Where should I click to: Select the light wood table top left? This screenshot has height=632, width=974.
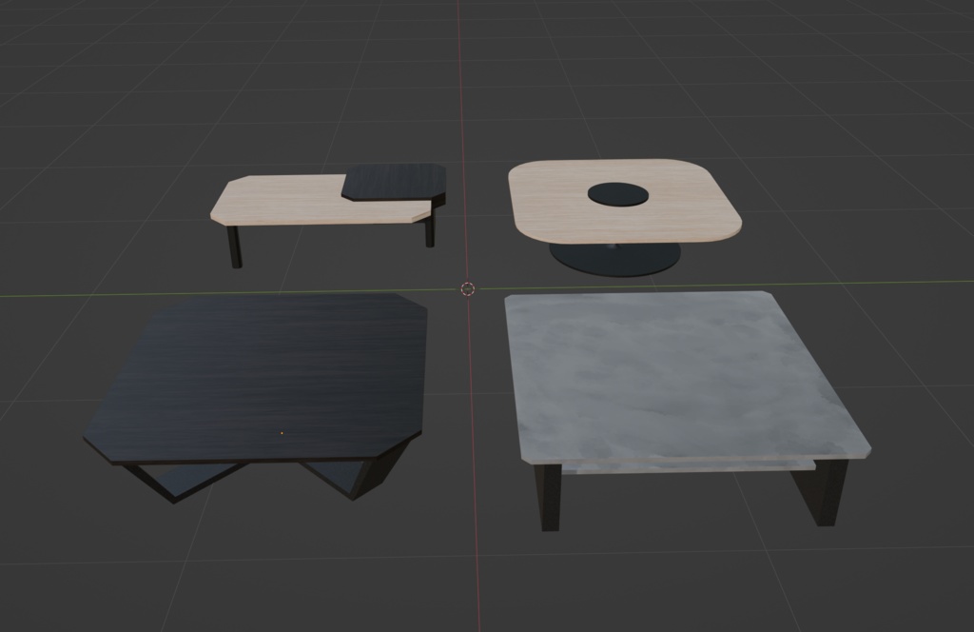[285, 200]
